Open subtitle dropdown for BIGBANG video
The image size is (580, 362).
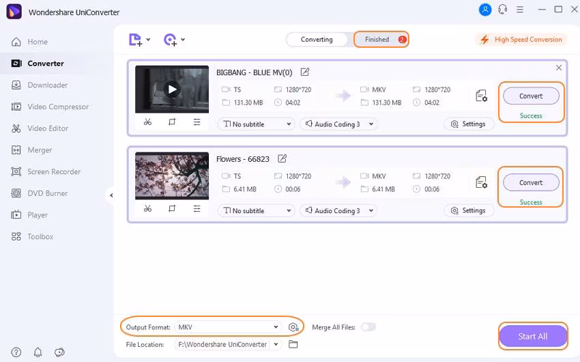257,124
